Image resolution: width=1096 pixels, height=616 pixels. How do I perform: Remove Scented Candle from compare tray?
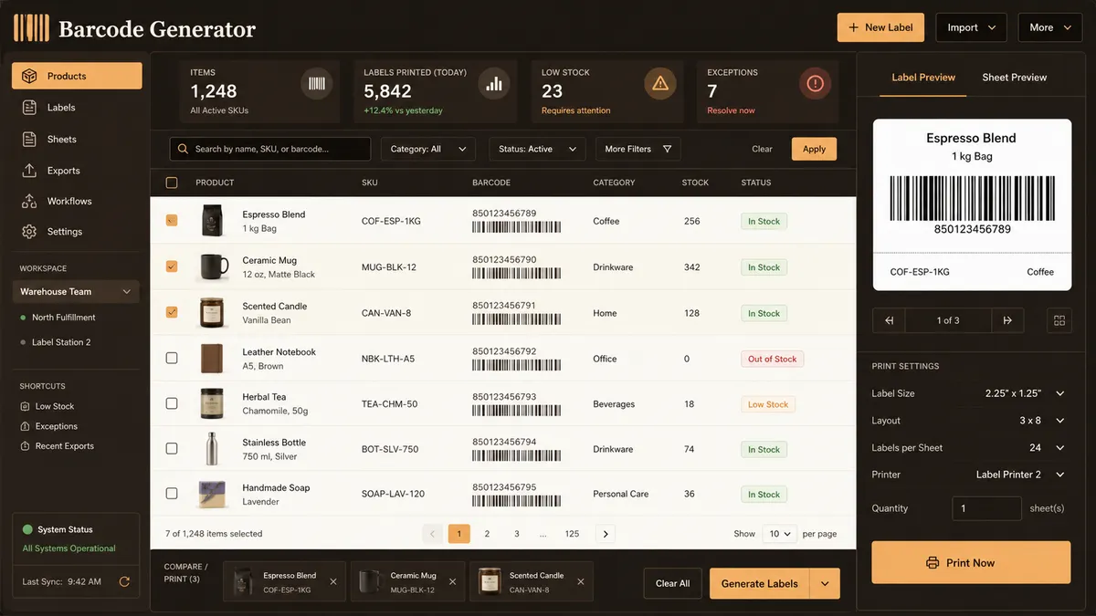click(580, 581)
